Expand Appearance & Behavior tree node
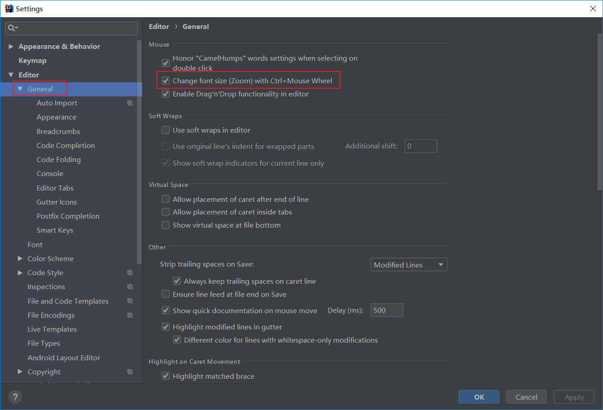The image size is (603, 410). coord(11,47)
